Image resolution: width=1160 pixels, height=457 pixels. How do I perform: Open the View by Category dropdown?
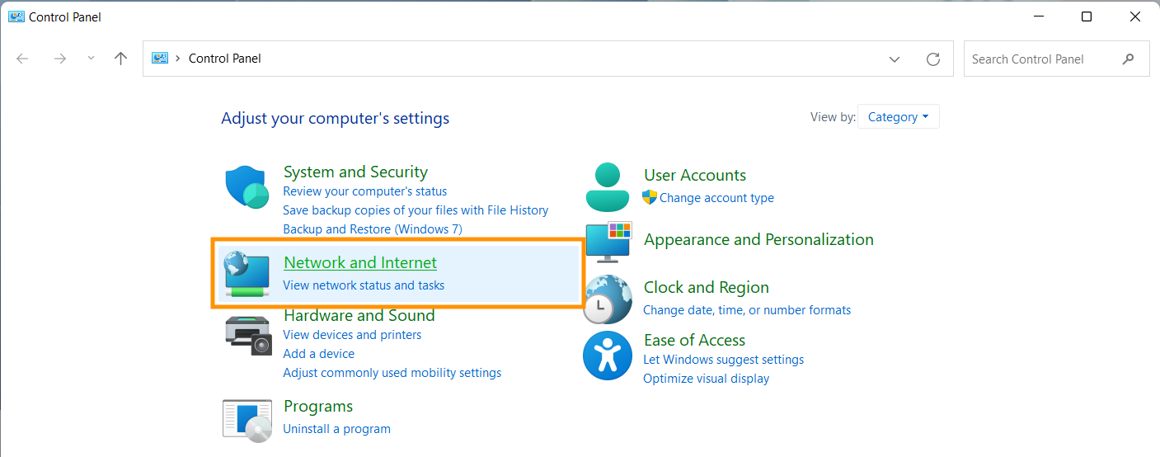tap(899, 117)
